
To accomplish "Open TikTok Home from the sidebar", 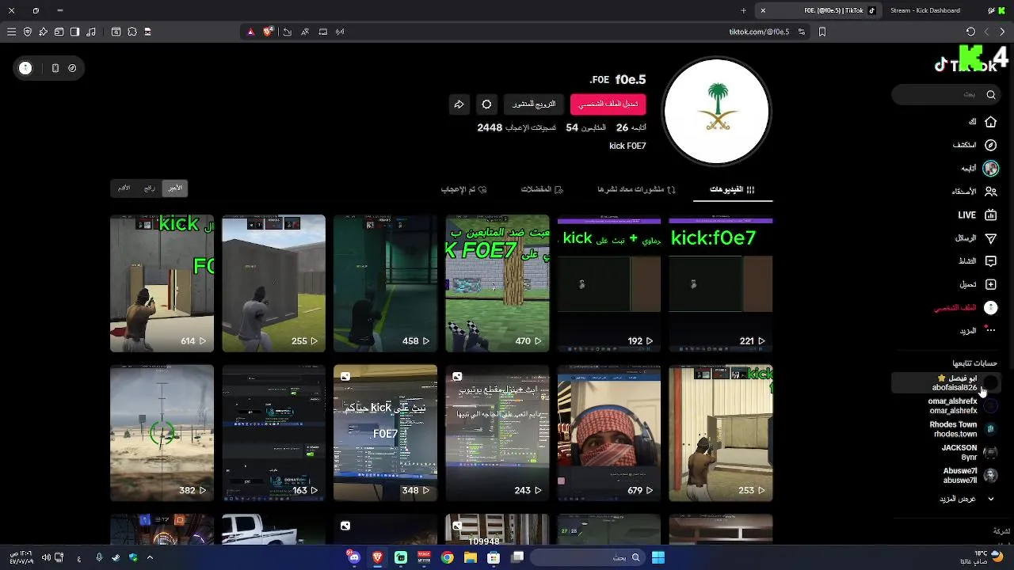I will click(990, 122).
